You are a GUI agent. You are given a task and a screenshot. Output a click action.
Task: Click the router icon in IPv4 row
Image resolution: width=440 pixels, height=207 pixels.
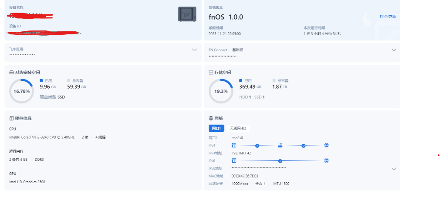pyautogui.click(x=280, y=145)
